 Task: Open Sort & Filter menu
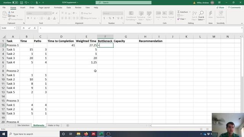(194, 16)
